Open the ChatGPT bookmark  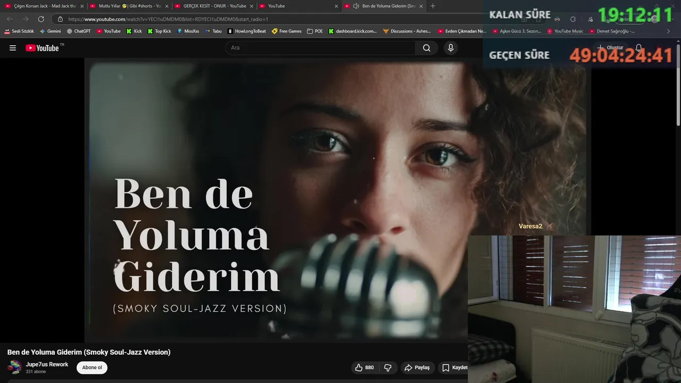click(79, 31)
